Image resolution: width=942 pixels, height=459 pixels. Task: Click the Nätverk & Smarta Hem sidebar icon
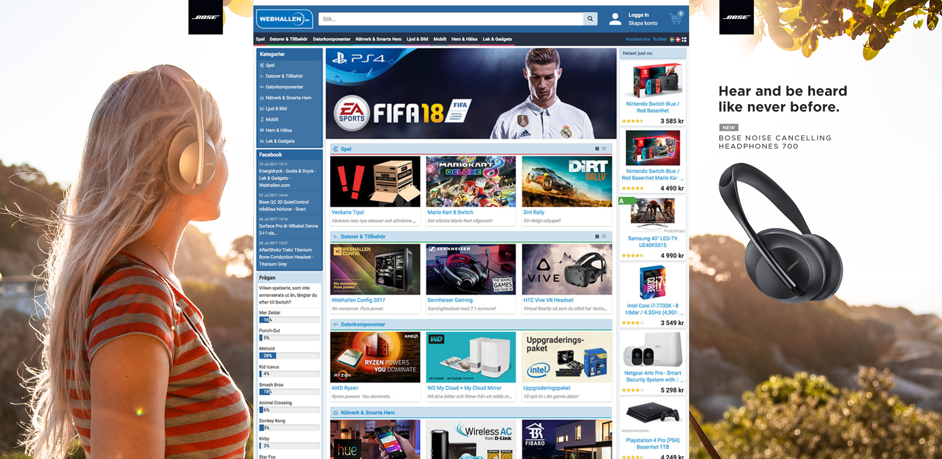coord(262,98)
